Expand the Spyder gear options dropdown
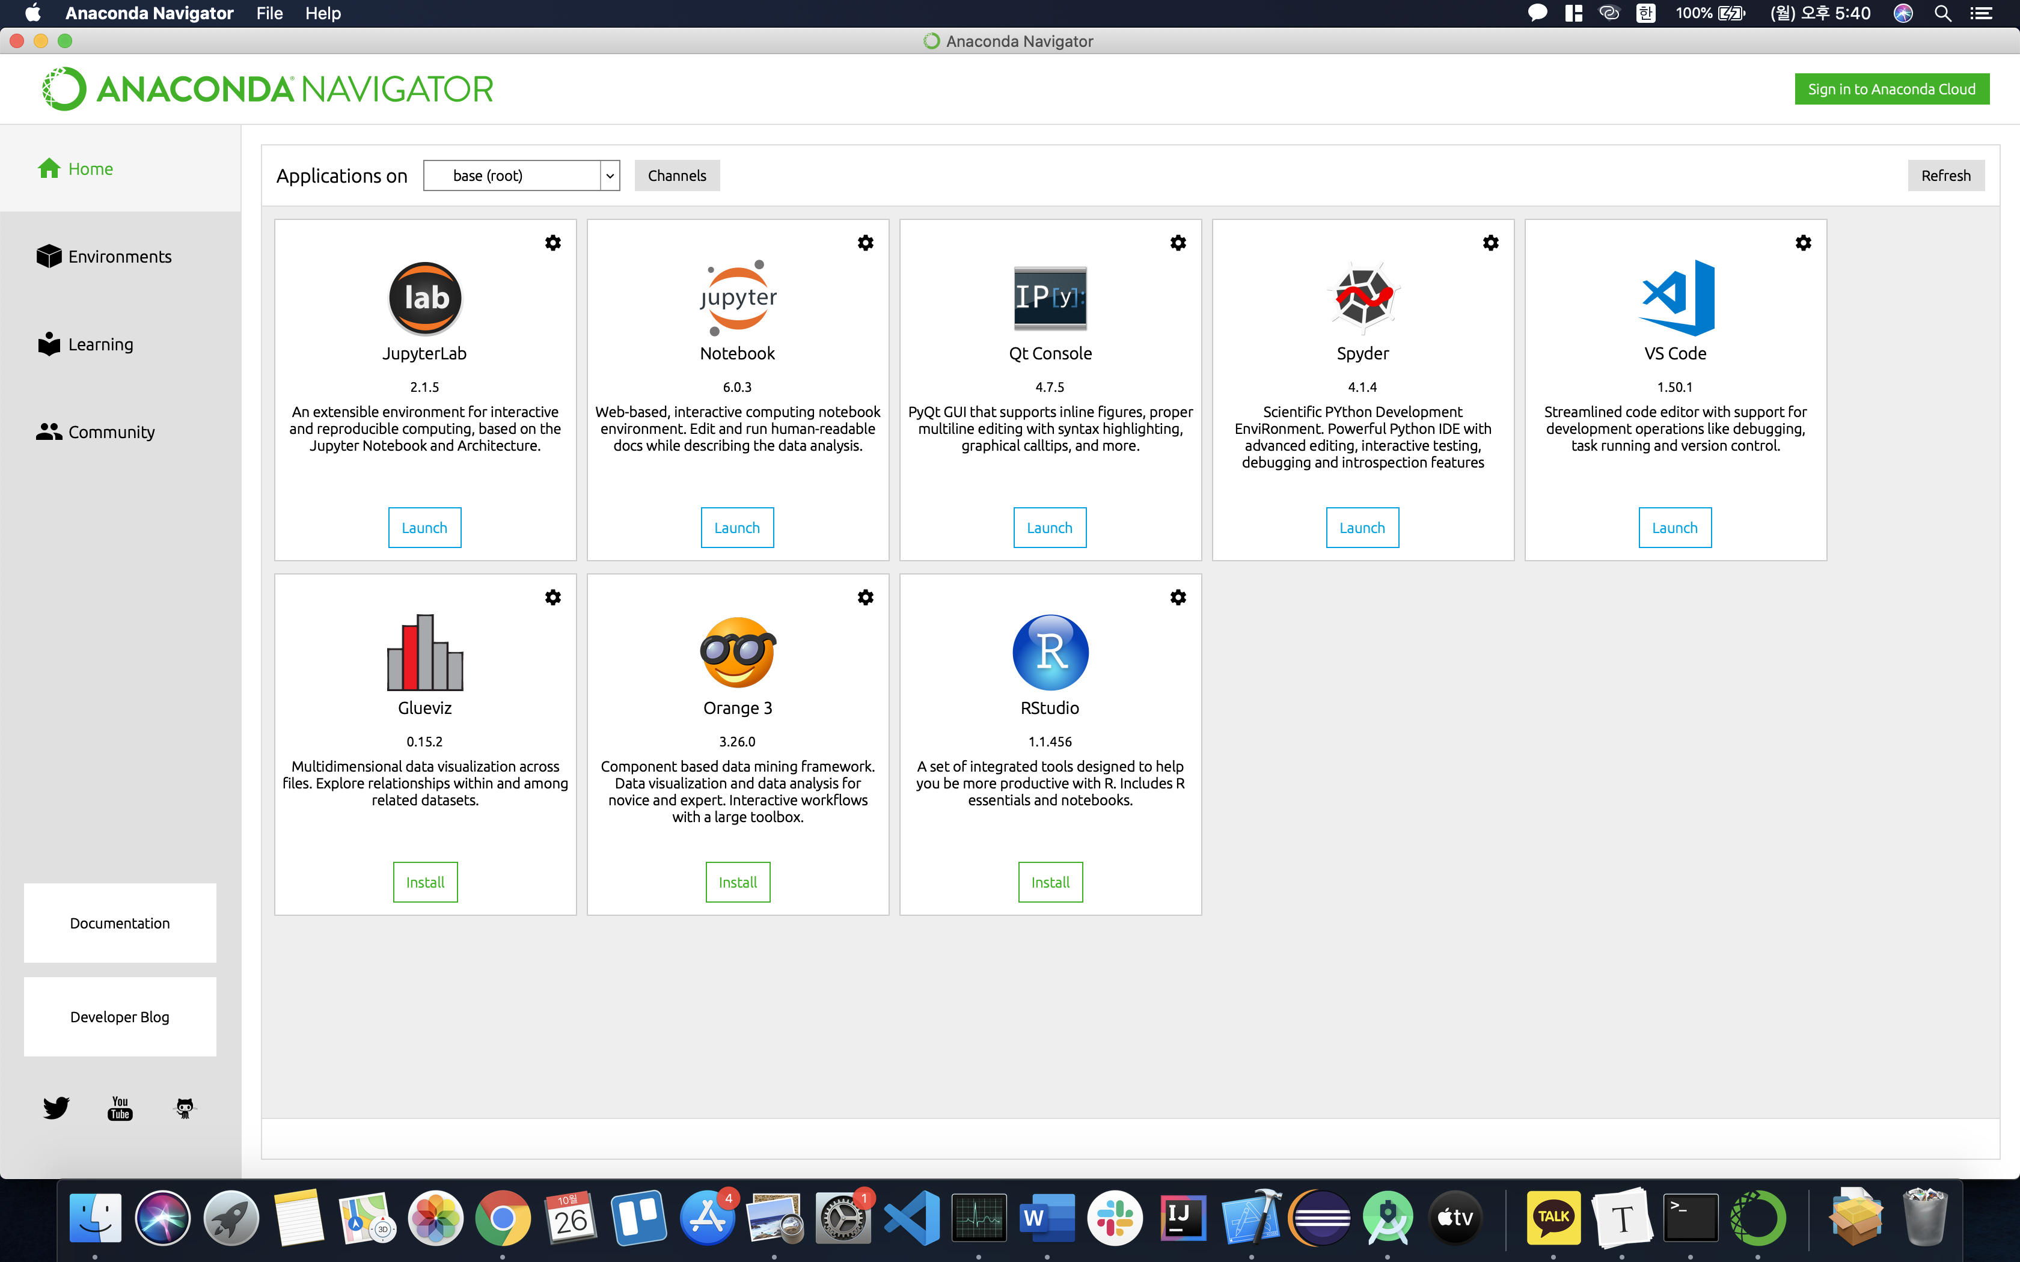2020x1262 pixels. click(1491, 243)
